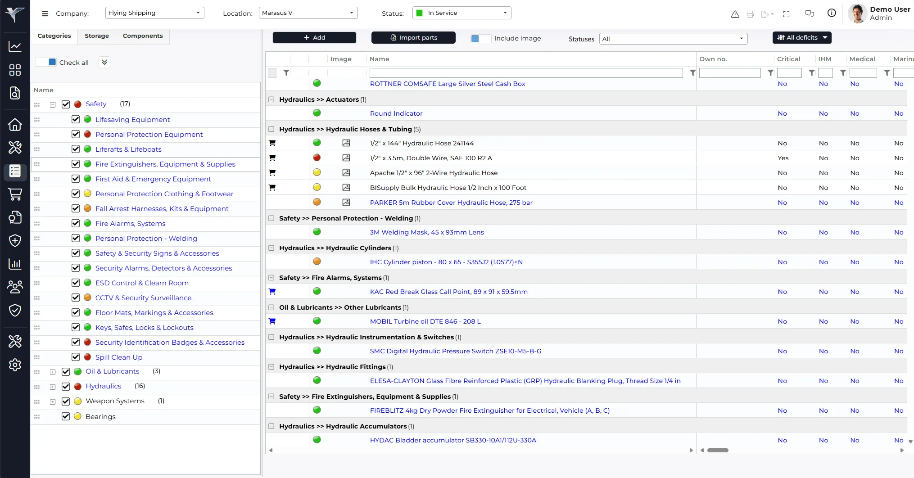Open the chat messages icon
Screen dimensions: 914x478
point(810,14)
